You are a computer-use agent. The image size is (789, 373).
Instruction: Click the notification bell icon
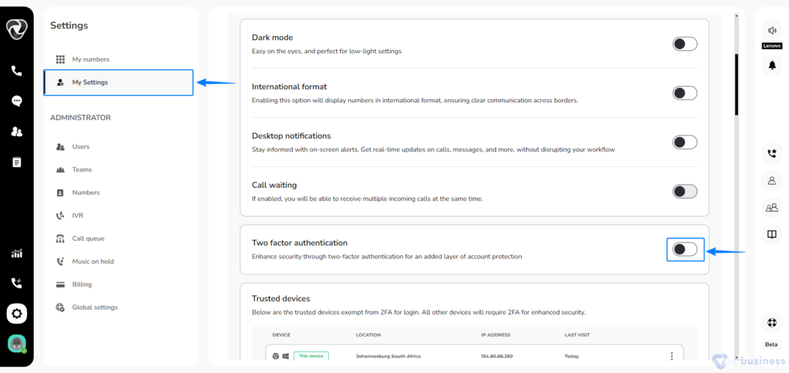pos(772,65)
